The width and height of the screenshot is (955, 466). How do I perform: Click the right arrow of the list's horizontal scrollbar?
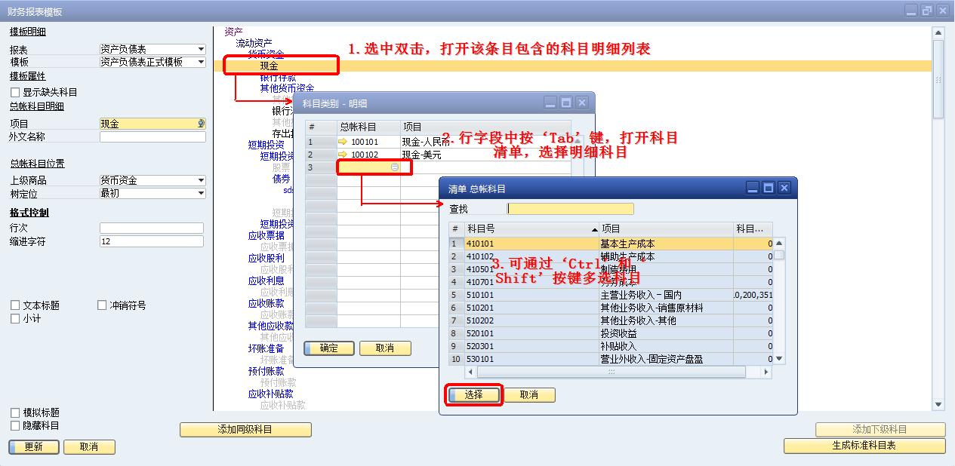pos(766,372)
